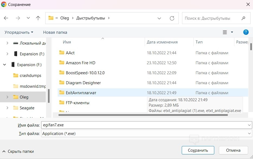Open the Упорядочить menu
This screenshot has height=159, width=253.
(19, 32)
